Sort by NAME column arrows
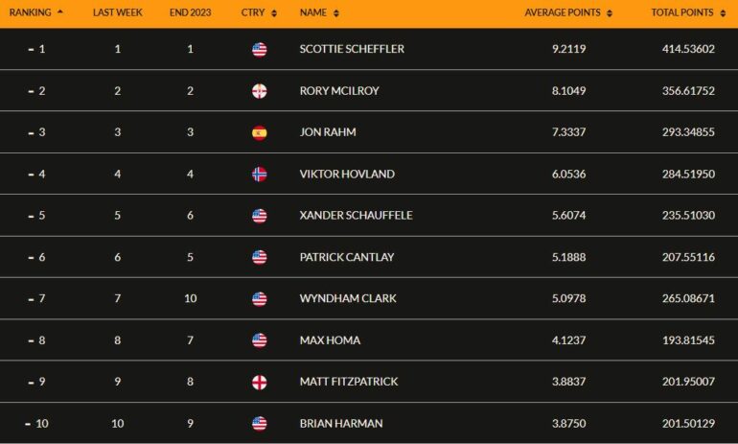738x444 pixels. [336, 13]
